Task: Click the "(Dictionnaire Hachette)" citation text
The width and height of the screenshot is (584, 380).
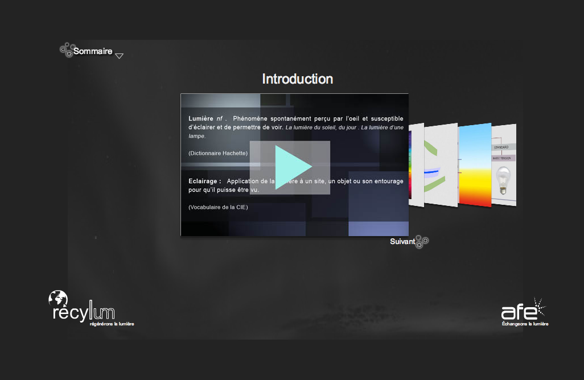Action: click(x=218, y=154)
